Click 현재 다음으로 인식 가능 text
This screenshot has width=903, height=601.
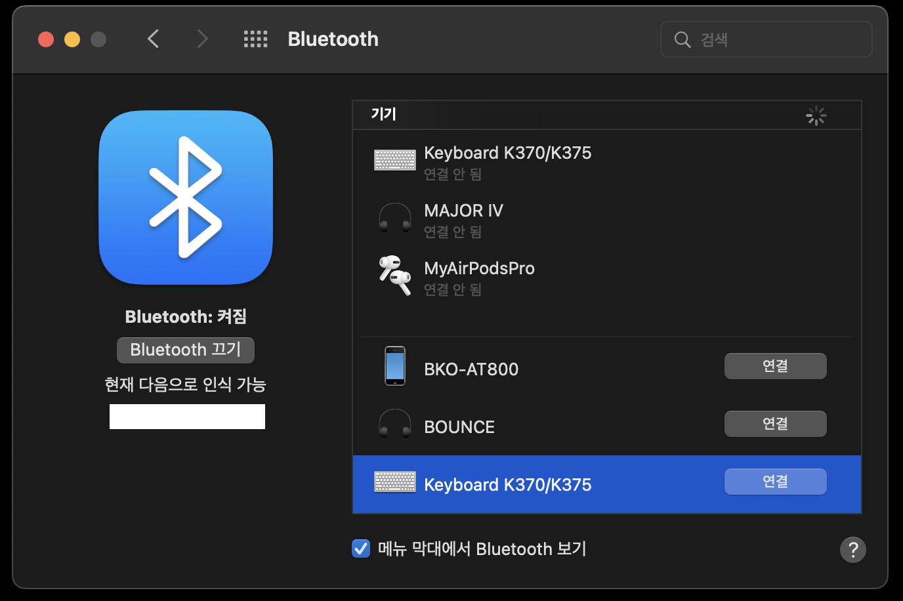pos(185,384)
